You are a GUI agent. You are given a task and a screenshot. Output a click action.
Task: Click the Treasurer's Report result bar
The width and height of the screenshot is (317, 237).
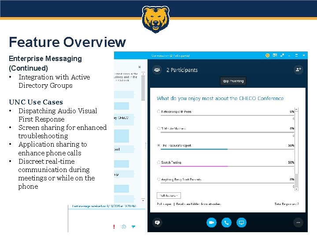tap(227, 149)
